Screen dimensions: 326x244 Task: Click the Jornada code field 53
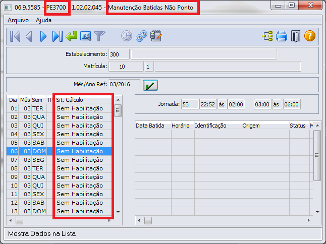[190, 104]
